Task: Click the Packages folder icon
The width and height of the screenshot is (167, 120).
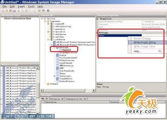Action: coord(48,84)
